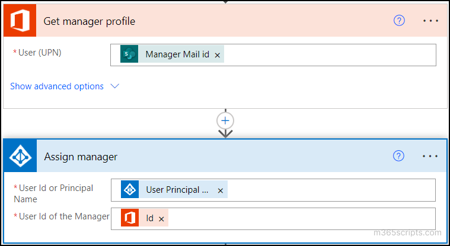Click the Get manager profile title
The width and height of the screenshot is (450, 246).
(90, 21)
